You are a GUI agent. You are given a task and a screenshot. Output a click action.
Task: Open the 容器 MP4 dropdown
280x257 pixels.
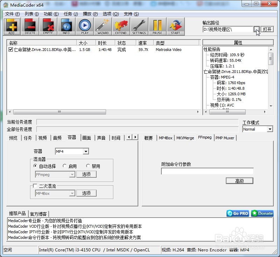click(x=86, y=152)
